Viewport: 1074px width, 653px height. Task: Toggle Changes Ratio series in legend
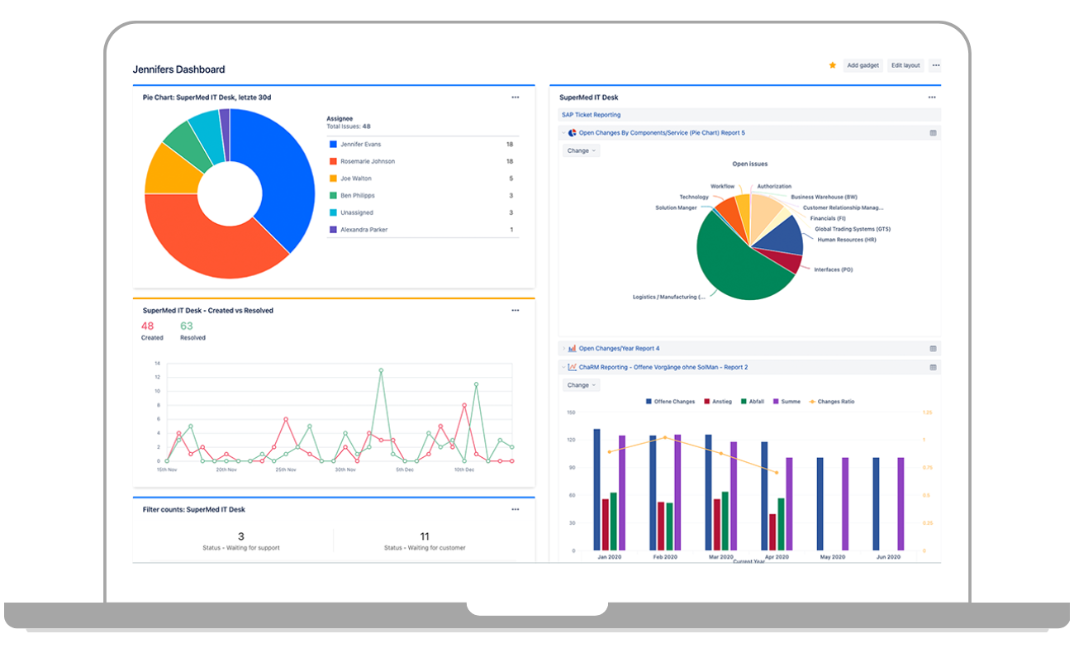point(831,402)
